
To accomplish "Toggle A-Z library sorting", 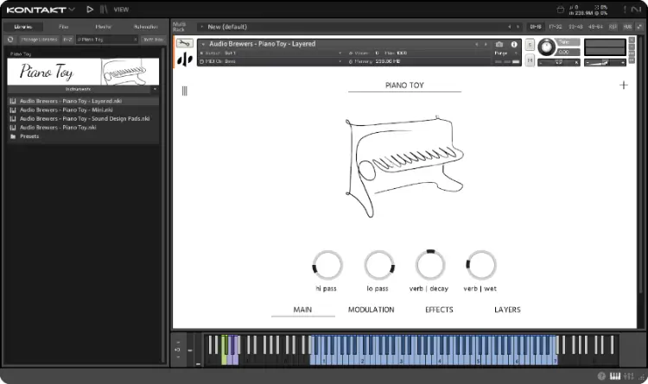I will point(67,40).
